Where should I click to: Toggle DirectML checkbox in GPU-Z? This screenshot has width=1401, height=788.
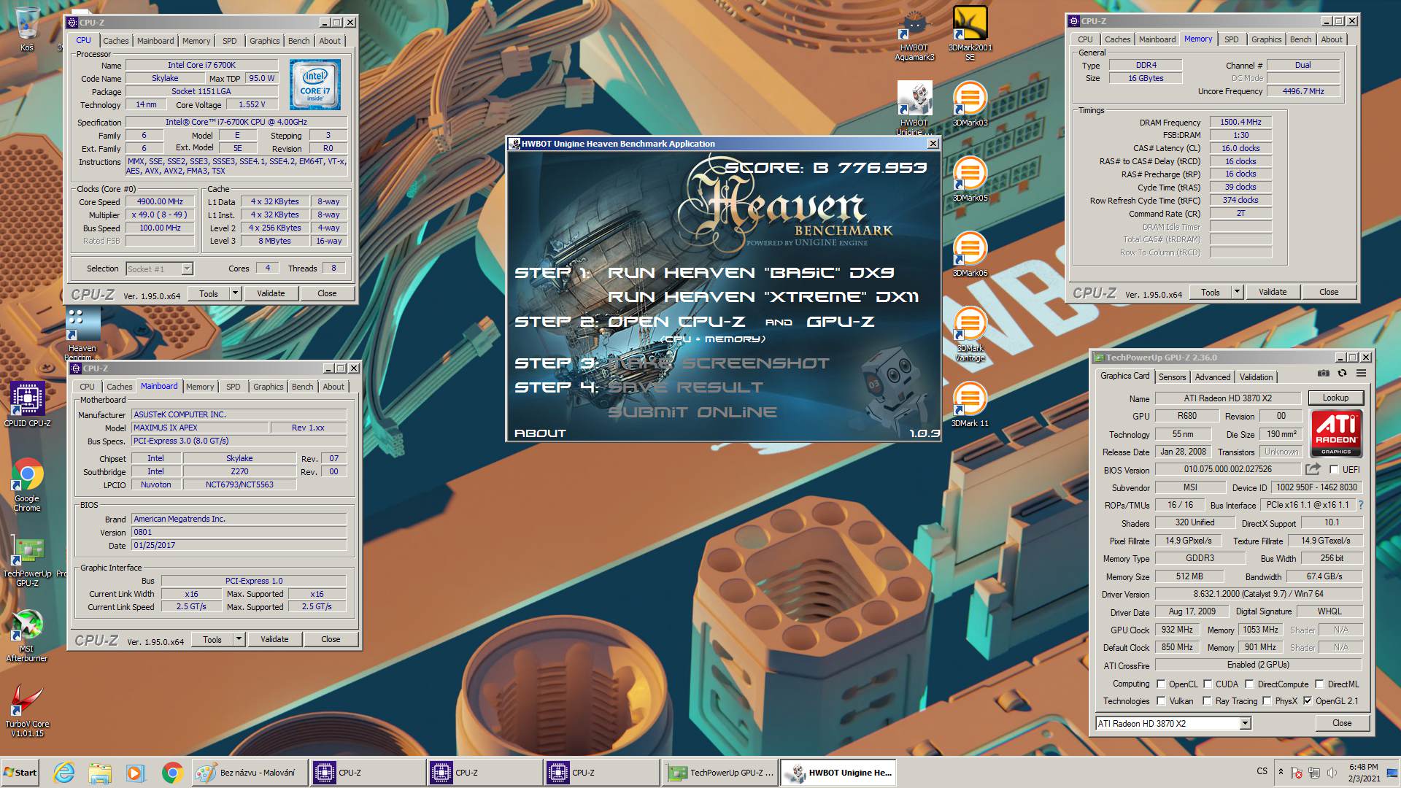pyautogui.click(x=1319, y=684)
